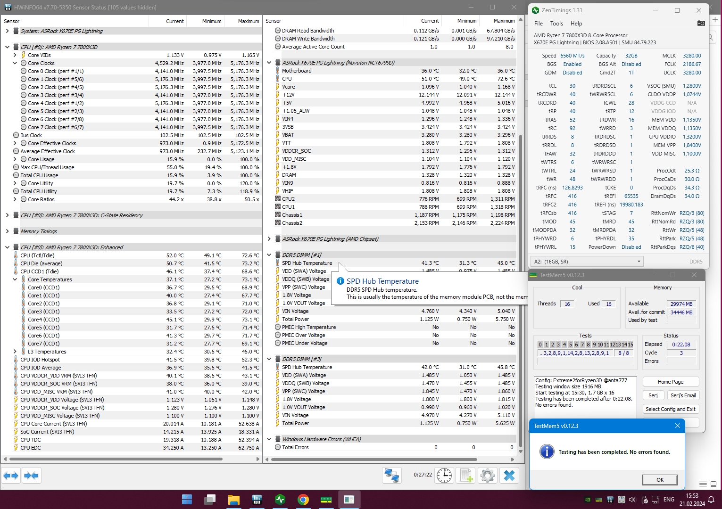Image resolution: width=722 pixels, height=509 pixels.
Task: Click the Current column header in left panel
Action: point(175,21)
